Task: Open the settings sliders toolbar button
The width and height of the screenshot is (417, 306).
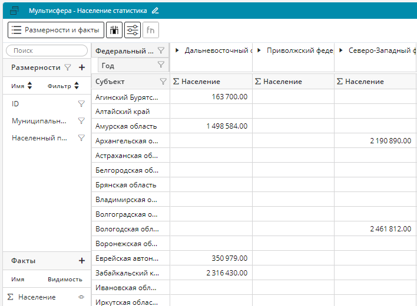Action: click(133, 30)
